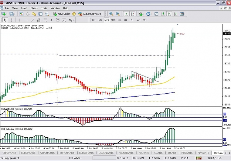Select the Equidistant Channel tool
Viewport: 231px width, 161px height.
tap(39, 20)
